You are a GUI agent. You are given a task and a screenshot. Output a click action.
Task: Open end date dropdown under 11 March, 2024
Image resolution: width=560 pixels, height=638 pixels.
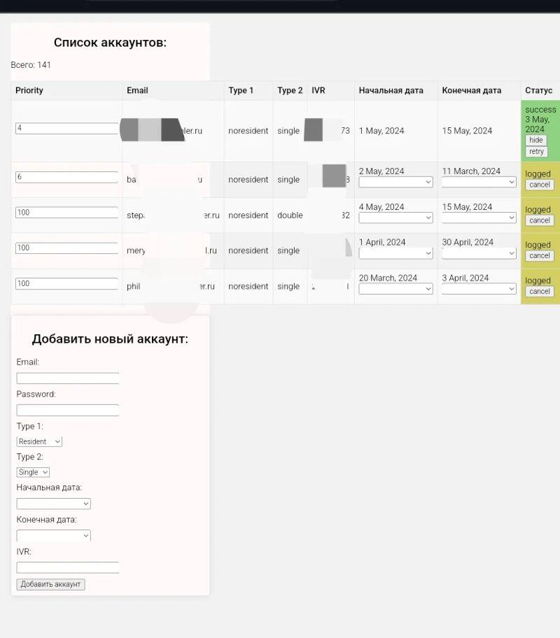(x=479, y=182)
